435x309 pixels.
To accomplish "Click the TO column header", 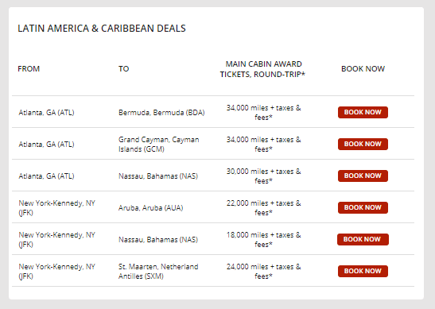I will click(x=124, y=69).
